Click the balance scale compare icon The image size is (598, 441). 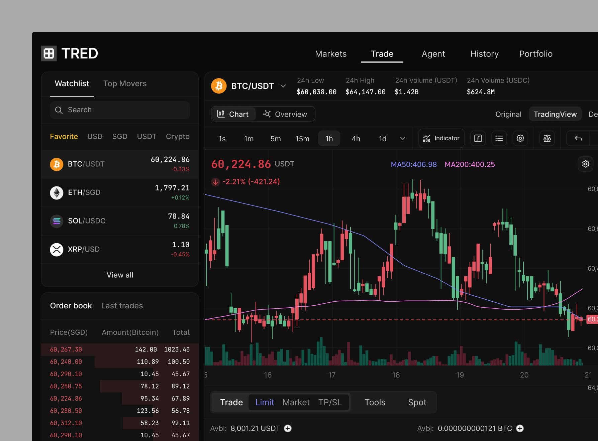[547, 138]
